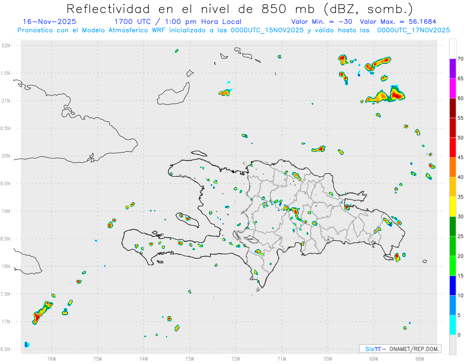
Task: Click the '30' colorbar scale label
Action: [461, 217]
